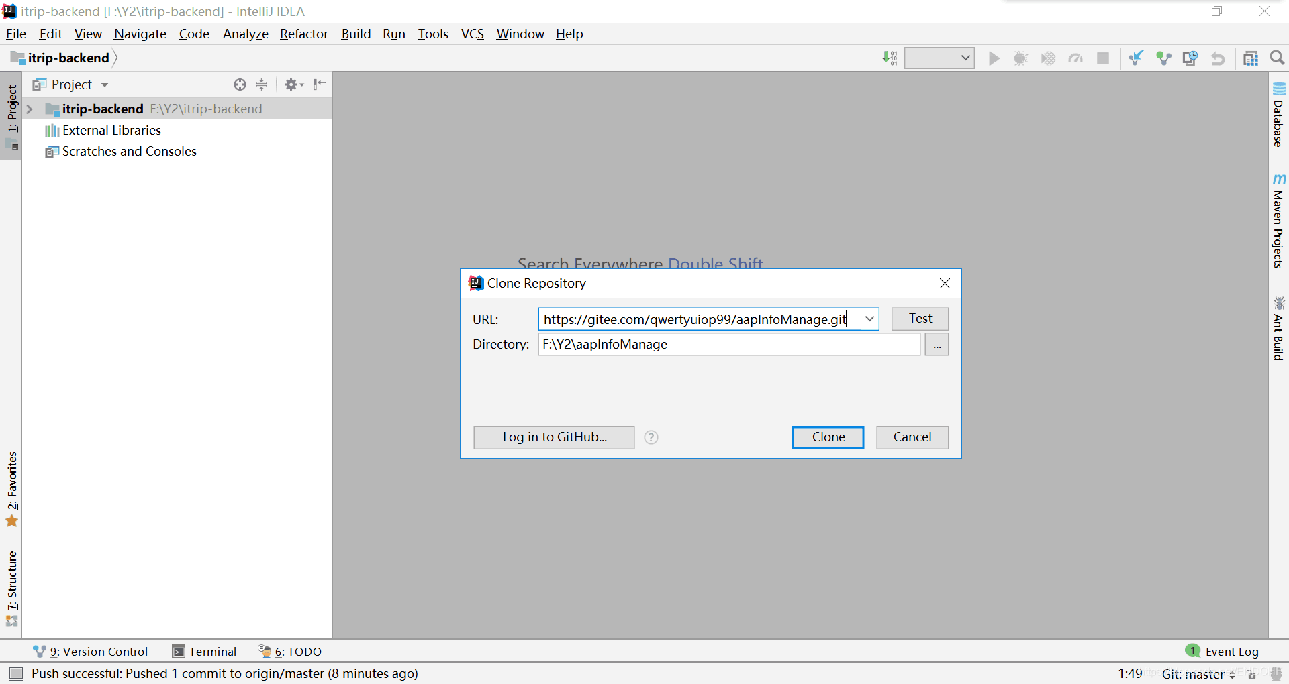
Task: Open the Project panel gear settings
Action: [293, 84]
